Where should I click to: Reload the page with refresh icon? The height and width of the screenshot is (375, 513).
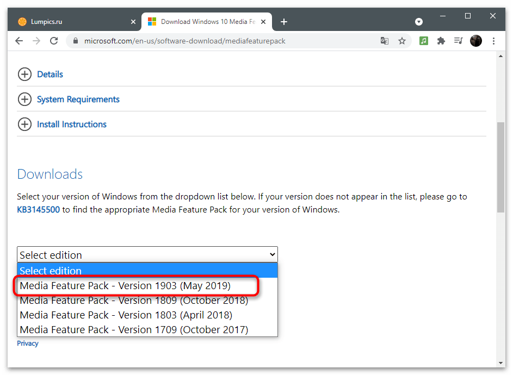click(54, 41)
